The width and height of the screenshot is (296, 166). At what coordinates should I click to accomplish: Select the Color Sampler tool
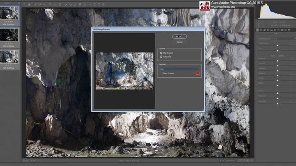[40, 5]
